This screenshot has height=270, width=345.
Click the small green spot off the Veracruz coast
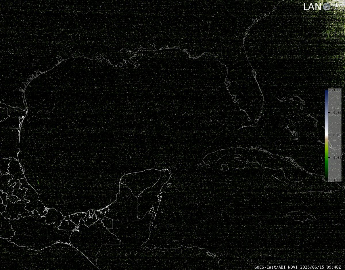point(39,182)
